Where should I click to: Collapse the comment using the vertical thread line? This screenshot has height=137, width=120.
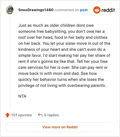10,62
